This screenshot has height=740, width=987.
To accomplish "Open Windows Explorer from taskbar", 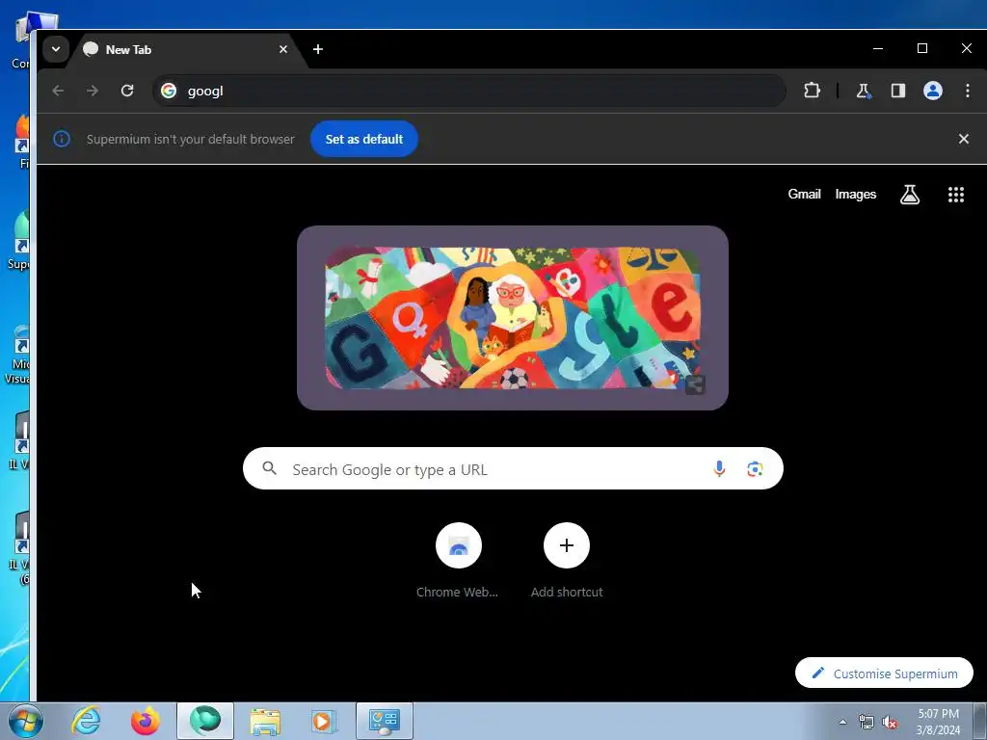I will tap(265, 721).
